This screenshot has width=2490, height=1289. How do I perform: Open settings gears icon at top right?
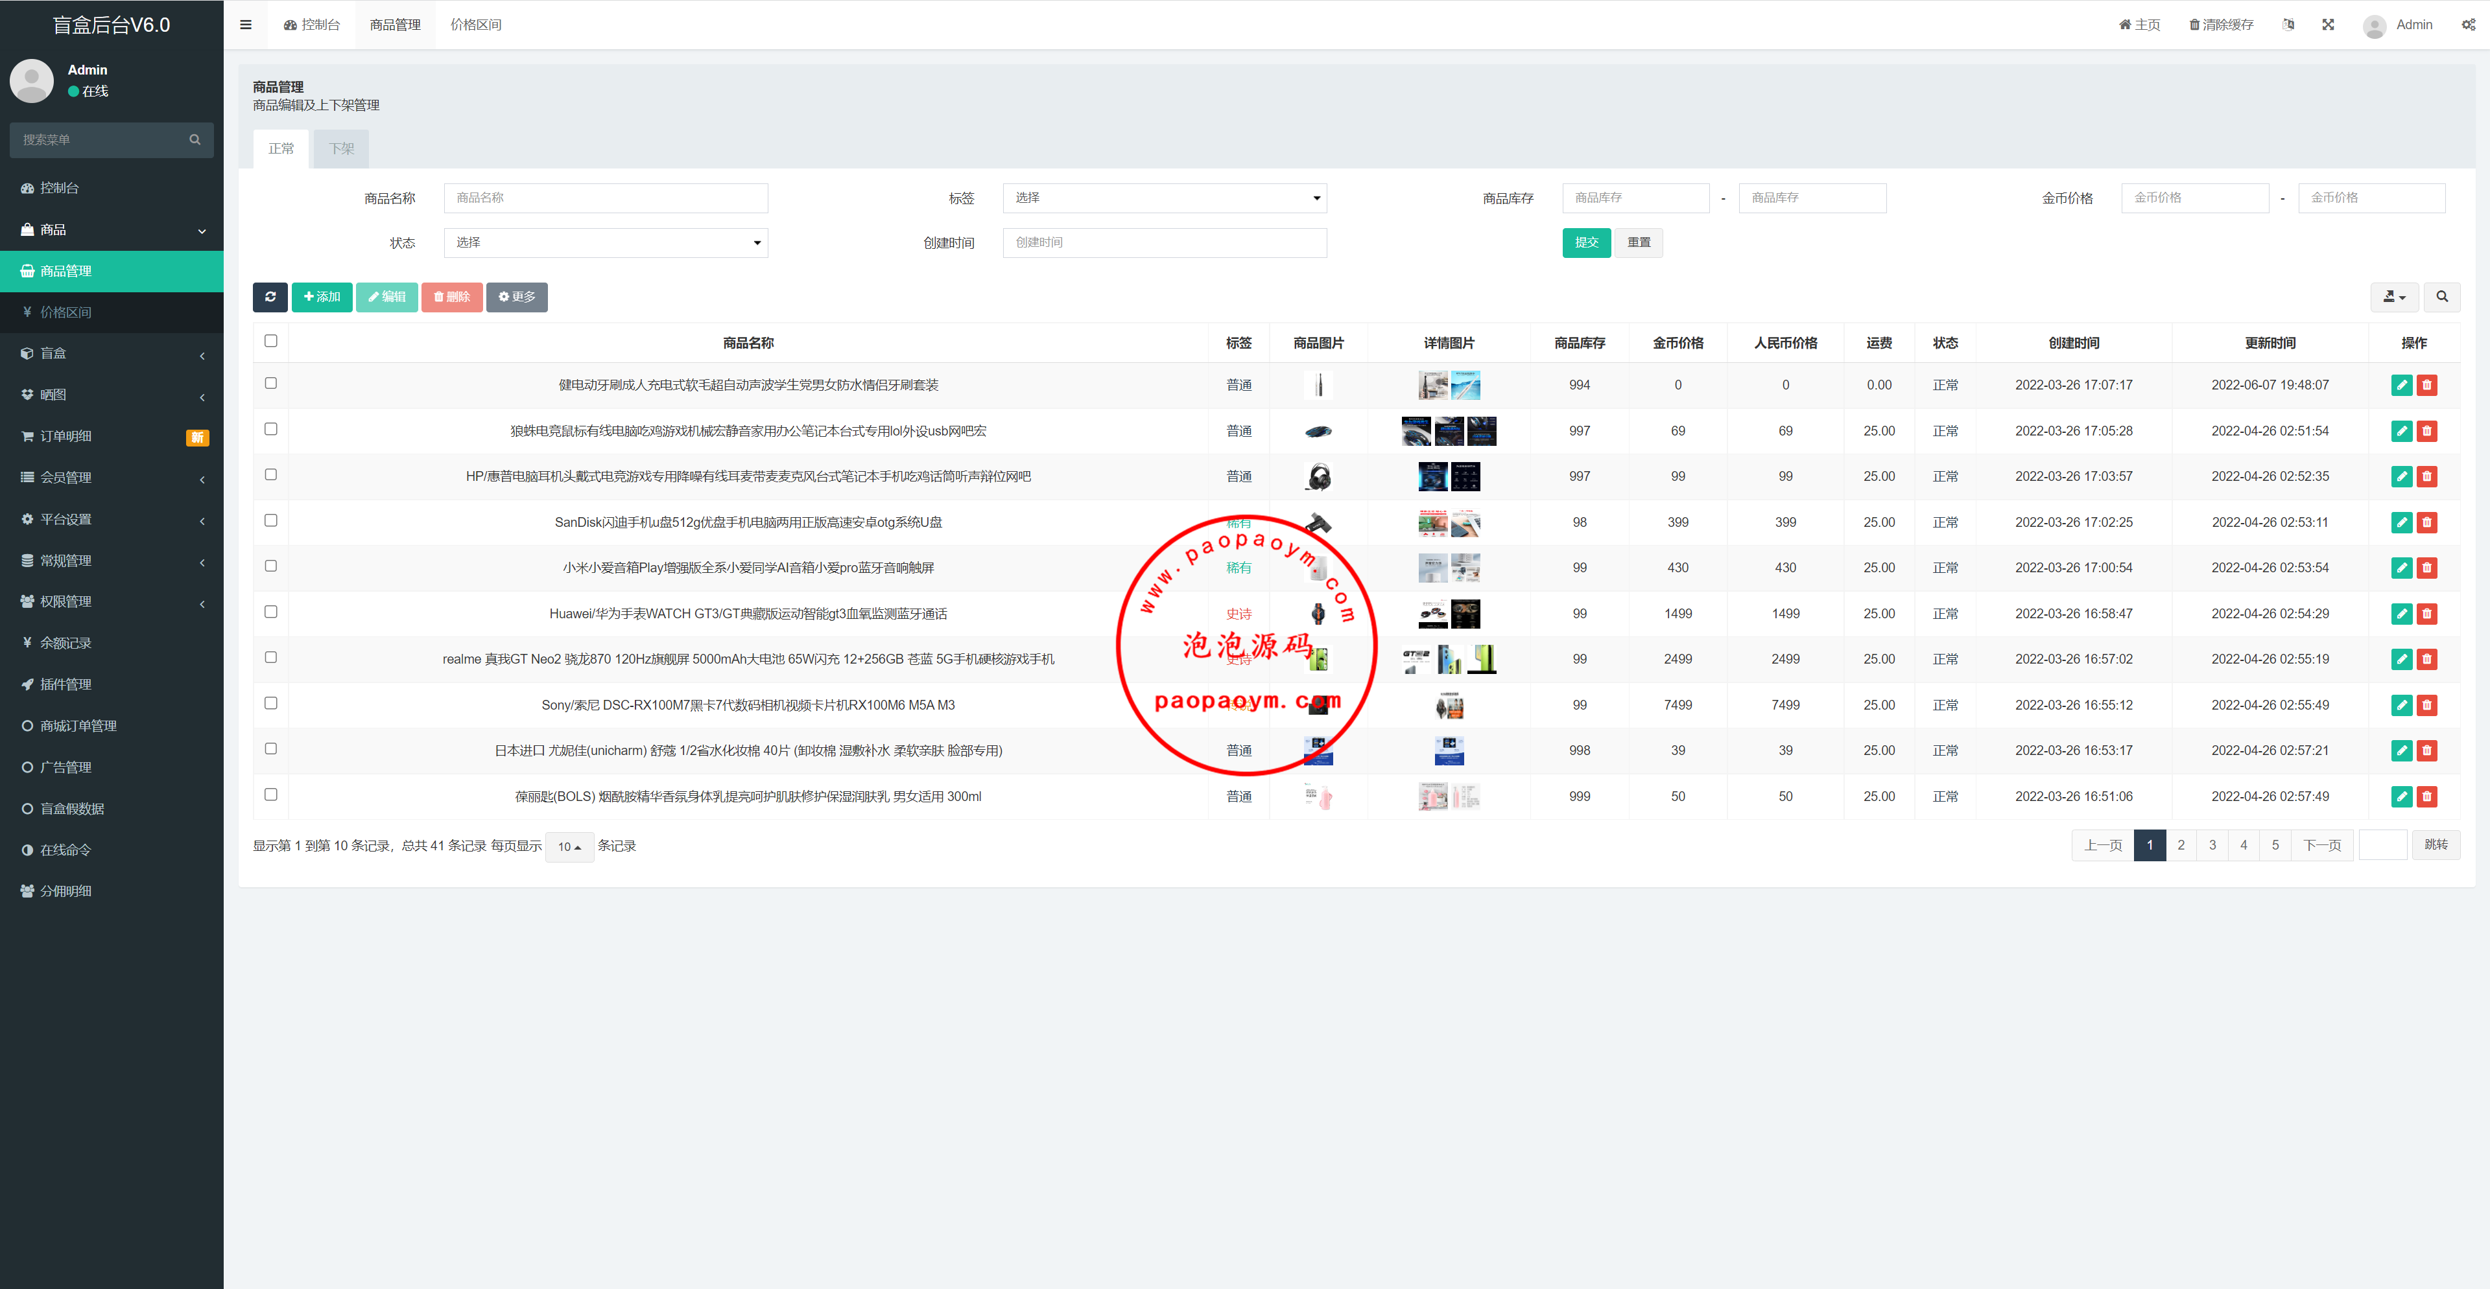pyautogui.click(x=2468, y=25)
